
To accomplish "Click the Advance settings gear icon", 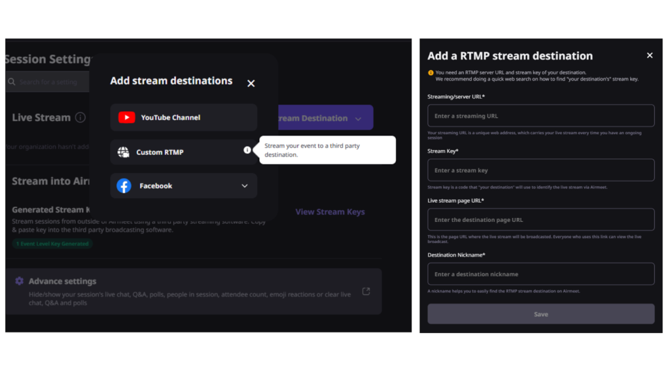I will 19,280.
